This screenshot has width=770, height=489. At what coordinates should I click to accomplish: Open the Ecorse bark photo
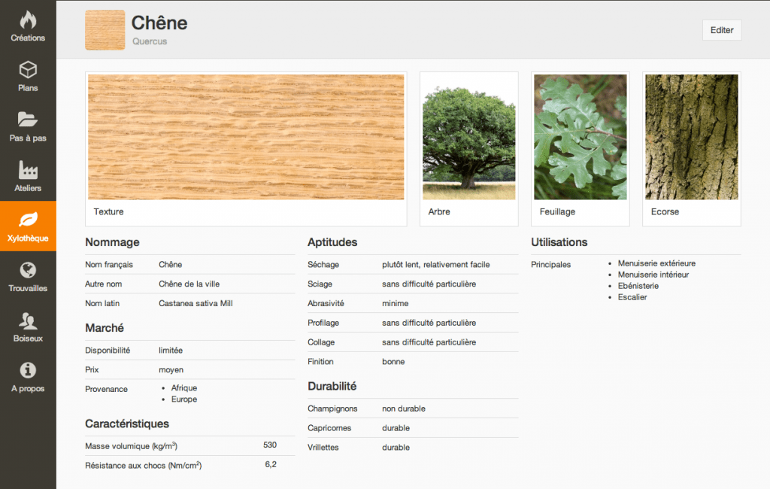[x=692, y=137]
